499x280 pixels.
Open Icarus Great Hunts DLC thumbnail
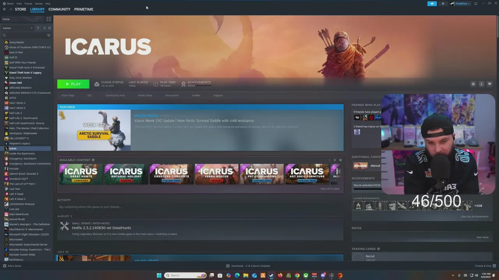81,174
